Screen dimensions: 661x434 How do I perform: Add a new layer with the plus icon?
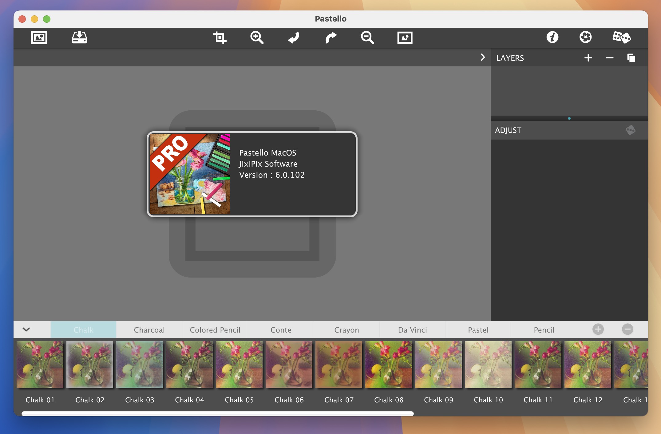pos(588,58)
